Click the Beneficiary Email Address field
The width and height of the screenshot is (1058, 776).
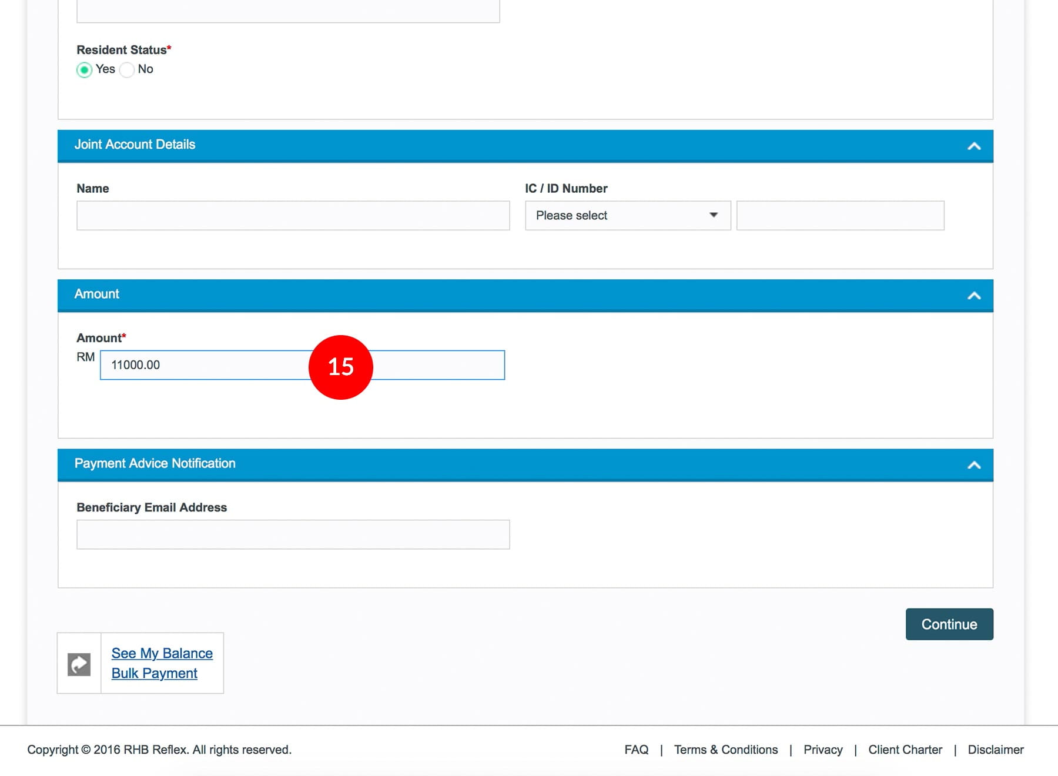coord(293,534)
